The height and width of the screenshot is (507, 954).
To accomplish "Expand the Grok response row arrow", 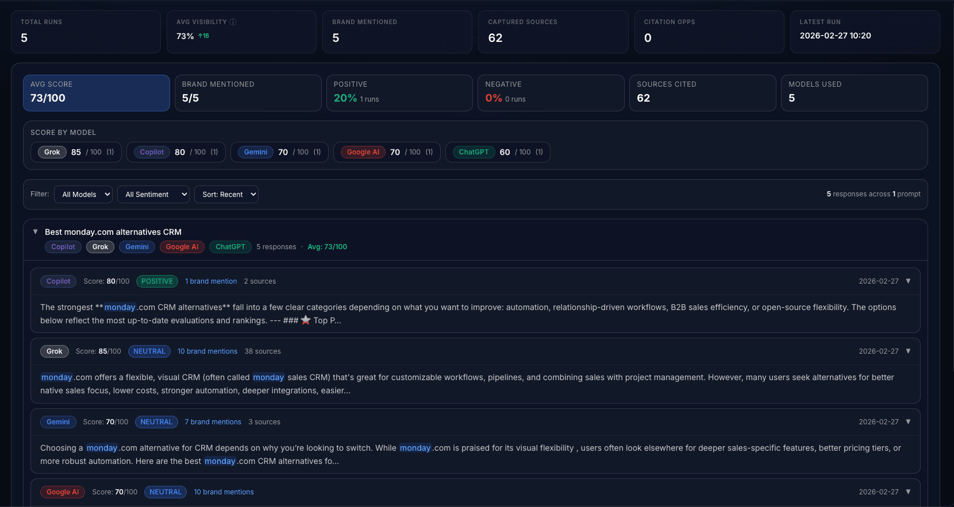I will (x=908, y=351).
